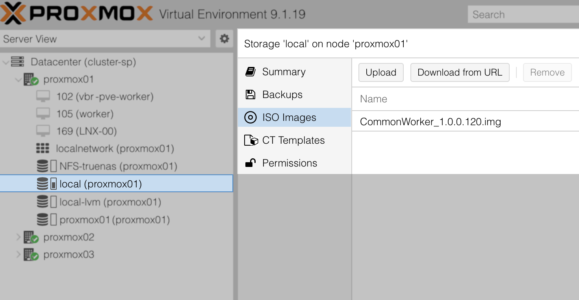The image size is (579, 300).
Task: Click the Remove button
Action: tap(547, 72)
